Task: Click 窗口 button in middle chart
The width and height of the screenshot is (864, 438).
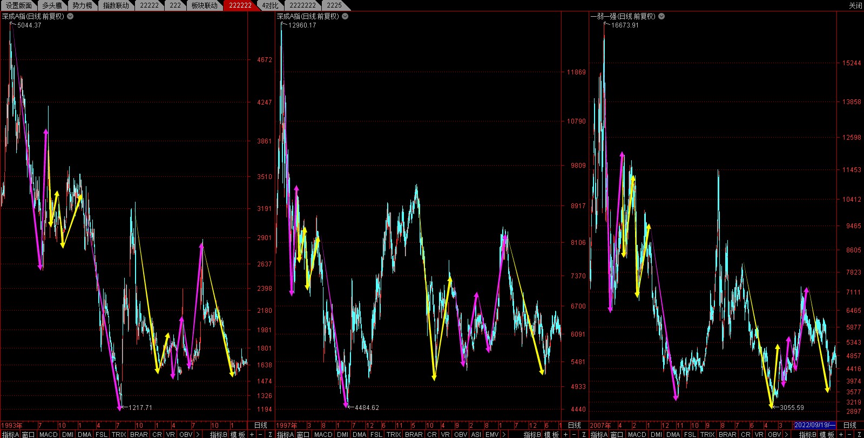Action: (x=303, y=434)
